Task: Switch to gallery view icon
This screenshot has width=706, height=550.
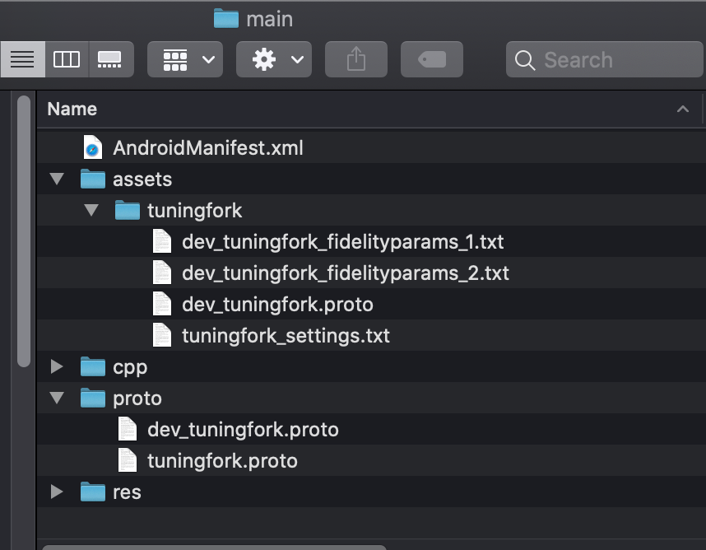Action: [x=110, y=59]
